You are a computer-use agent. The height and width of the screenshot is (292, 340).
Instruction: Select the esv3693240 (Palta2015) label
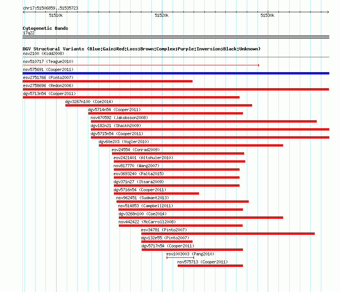point(139,174)
